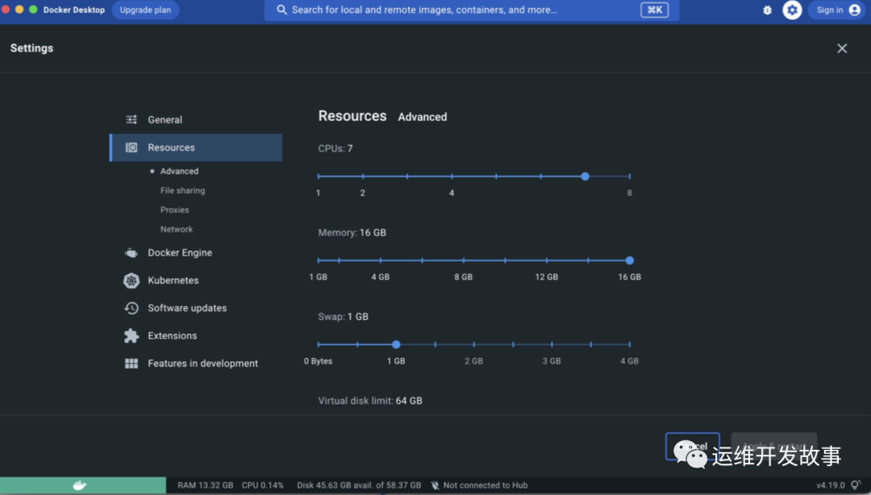Click the settings gear icon in header
871x495 pixels.
[792, 10]
